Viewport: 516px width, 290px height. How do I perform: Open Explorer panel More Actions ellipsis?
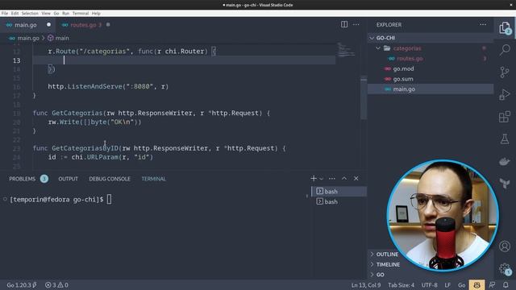483,25
